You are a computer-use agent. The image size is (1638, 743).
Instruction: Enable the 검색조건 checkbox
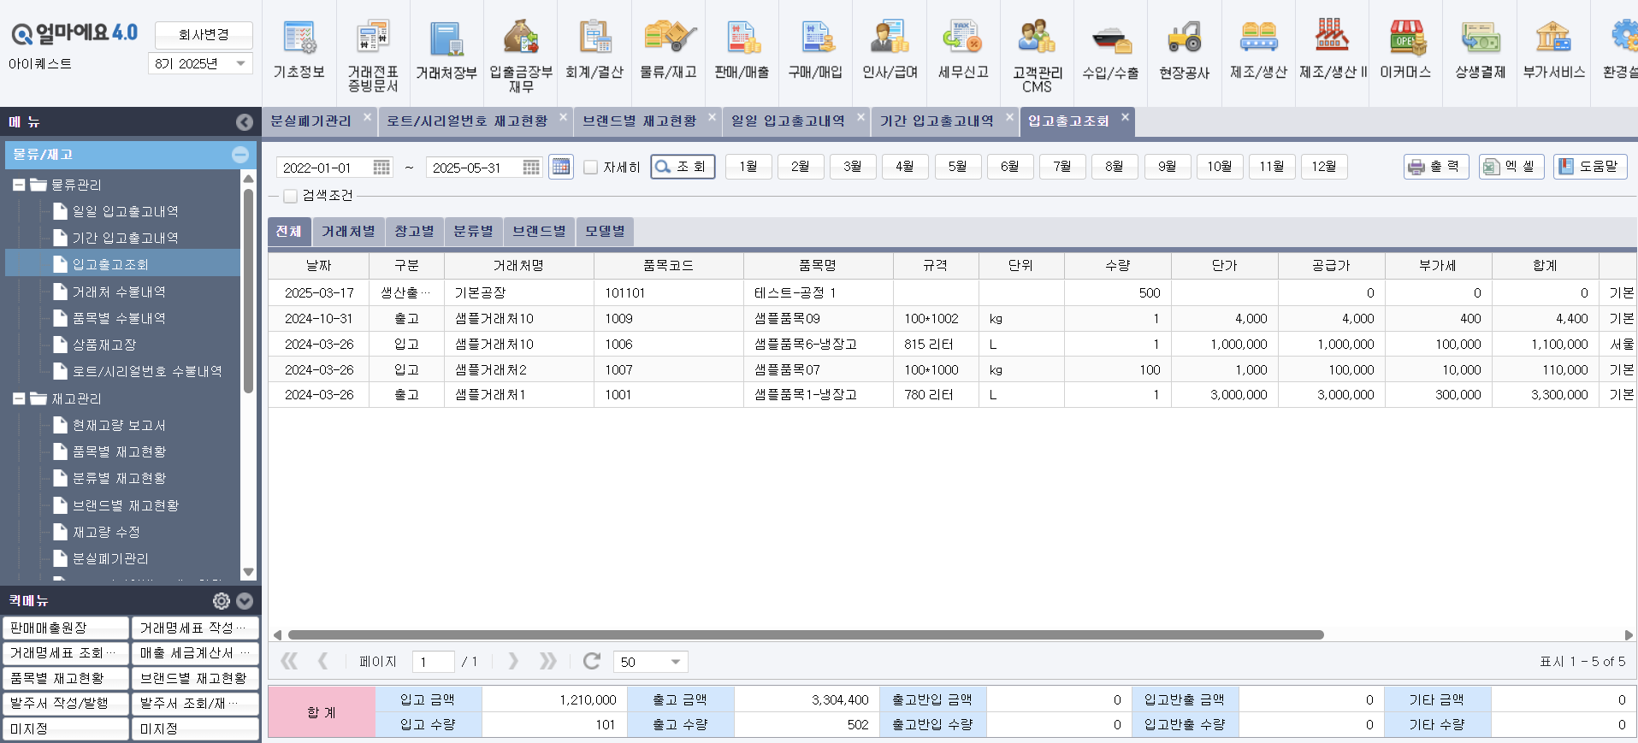pyautogui.click(x=290, y=196)
